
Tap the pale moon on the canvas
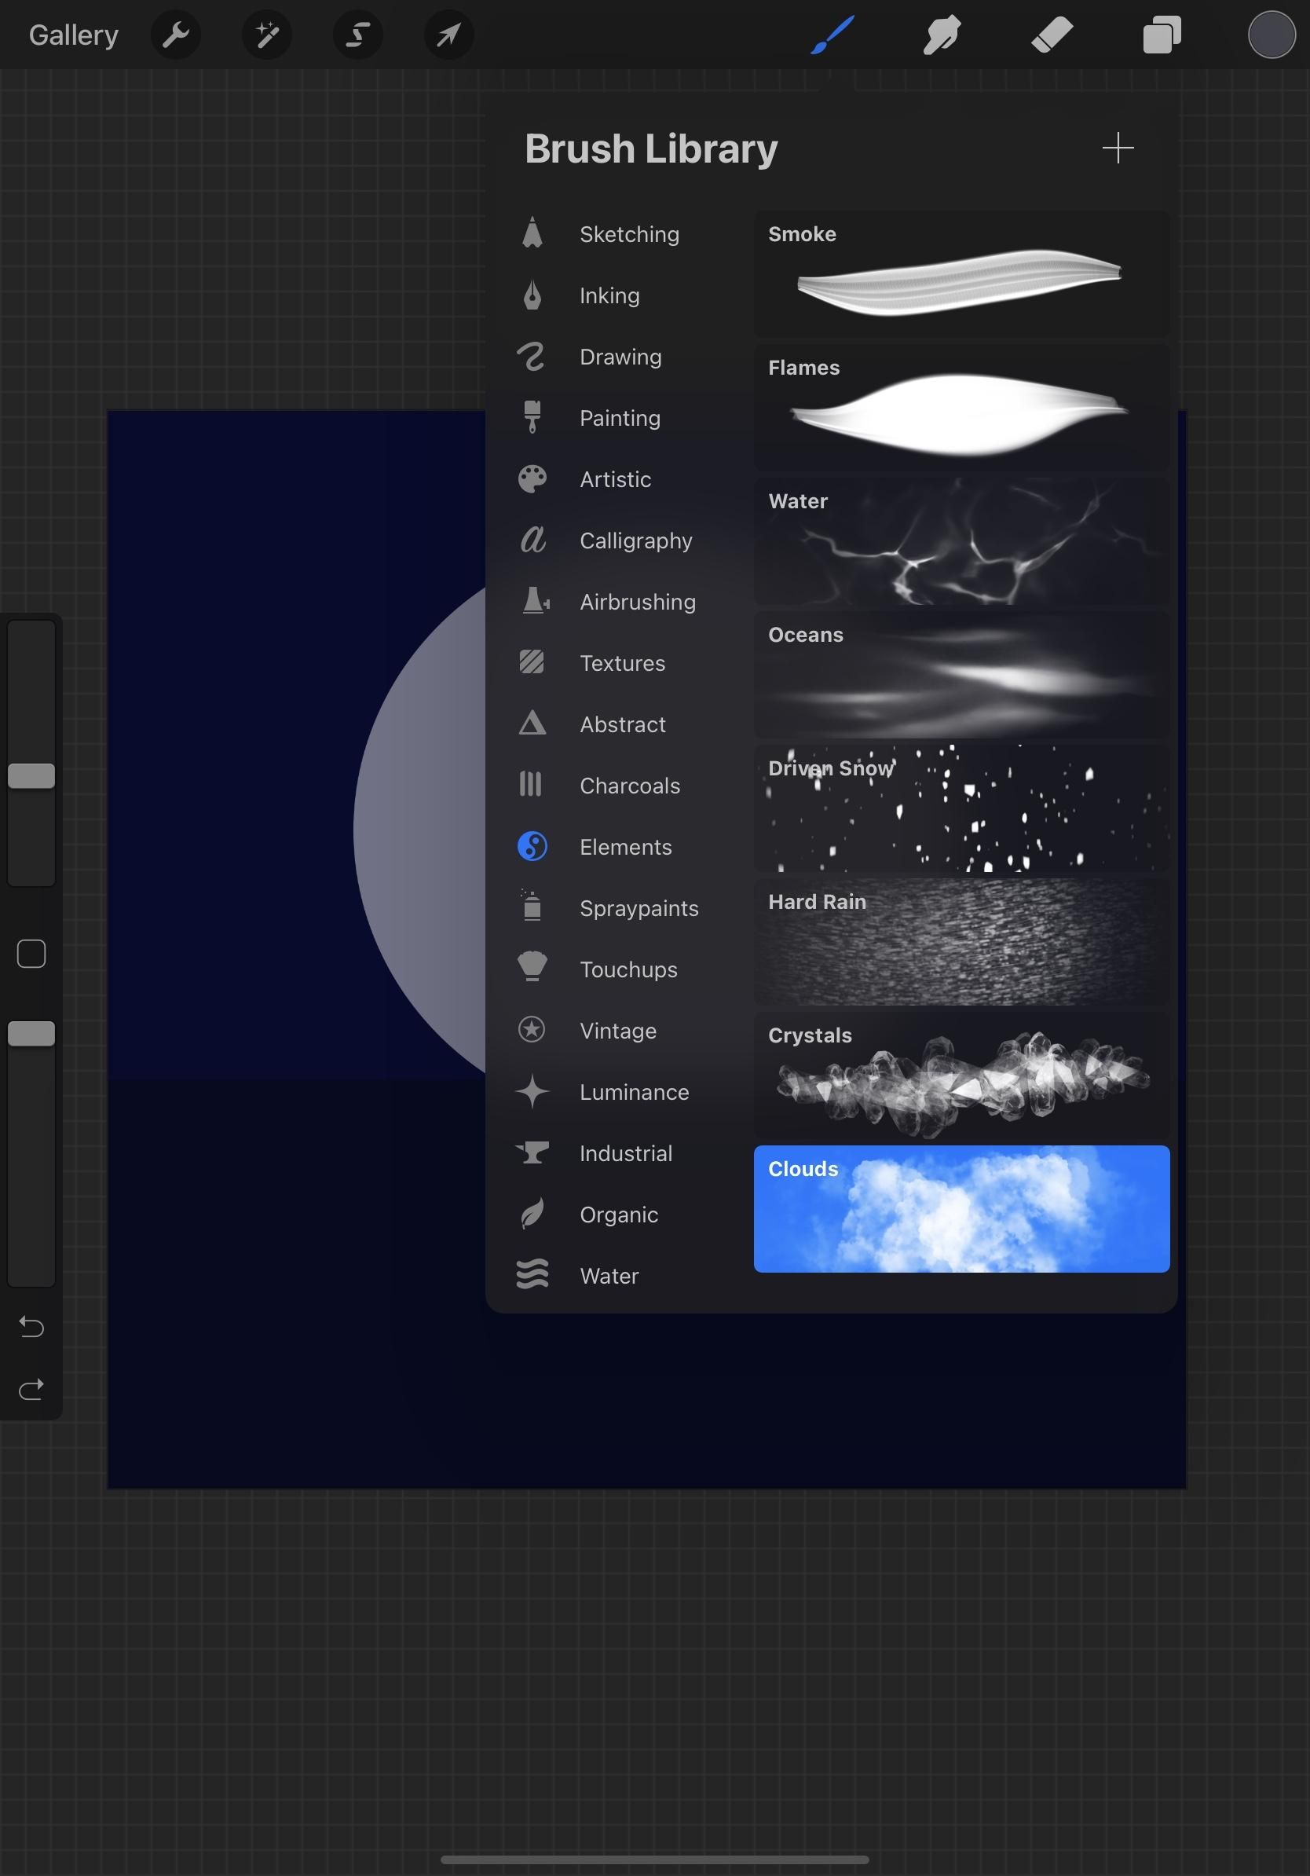(421, 830)
